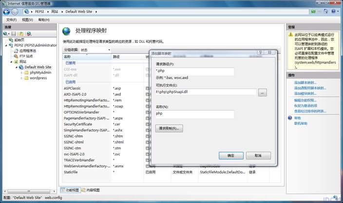Click the connections pane horizontal scrollbar
Image resolution: width=343 pixels, height=203 pixels.
(x=29, y=191)
